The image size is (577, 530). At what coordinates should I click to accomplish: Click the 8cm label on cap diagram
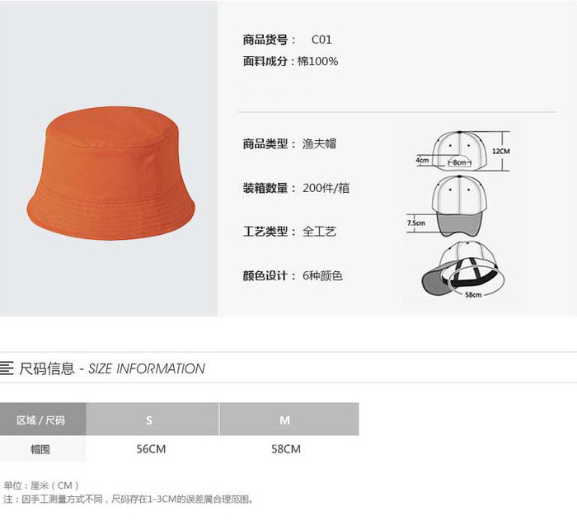tap(460, 162)
